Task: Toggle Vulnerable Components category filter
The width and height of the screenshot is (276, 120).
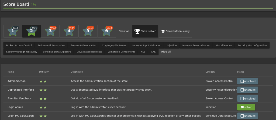Action: pos(121,52)
